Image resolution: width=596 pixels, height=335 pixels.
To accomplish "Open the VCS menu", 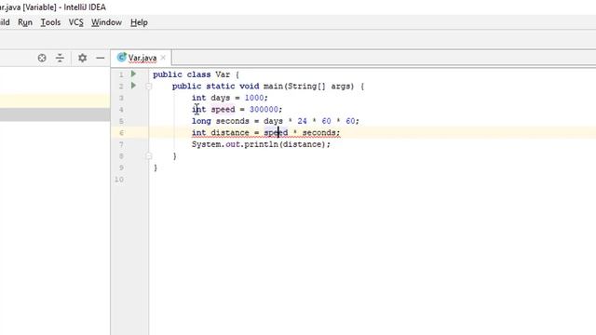I will coord(76,22).
